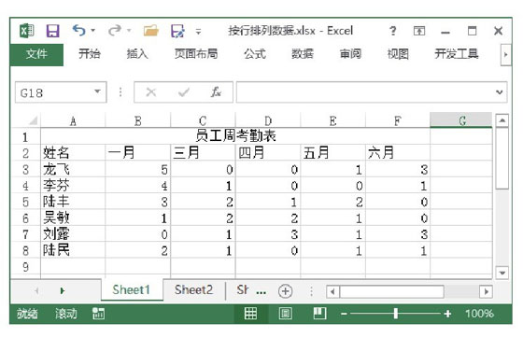The width and height of the screenshot is (523, 337).
Task: Open a file with the folder icon
Action: pyautogui.click(x=151, y=31)
